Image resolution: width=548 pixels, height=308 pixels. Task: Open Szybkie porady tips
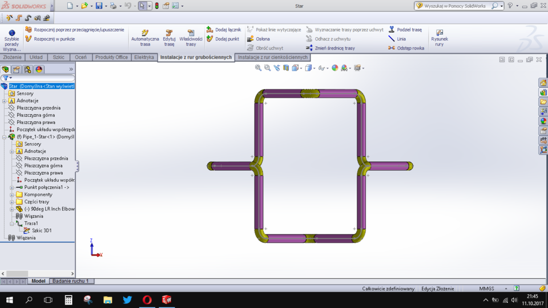tap(12, 41)
